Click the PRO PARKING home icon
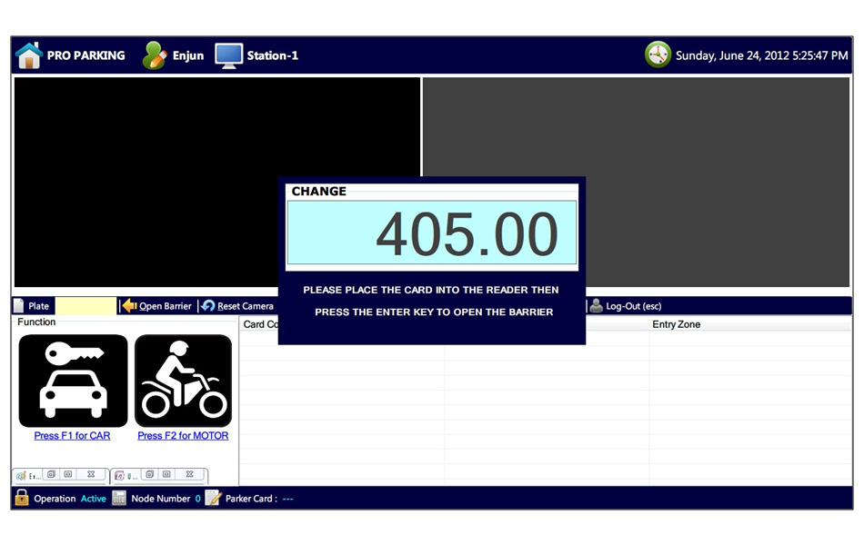 point(29,55)
